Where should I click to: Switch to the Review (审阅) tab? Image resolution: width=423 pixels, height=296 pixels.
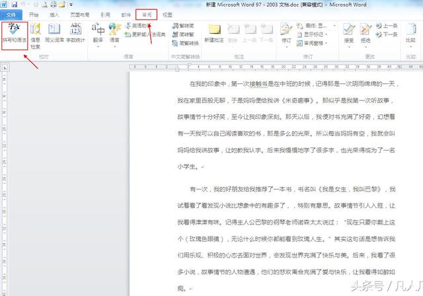click(147, 15)
